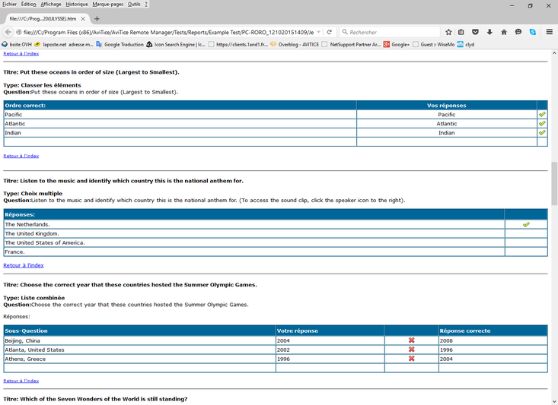Go back with the browser back arrow
Image resolution: width=558 pixels, height=405 pixels.
tap(8, 32)
